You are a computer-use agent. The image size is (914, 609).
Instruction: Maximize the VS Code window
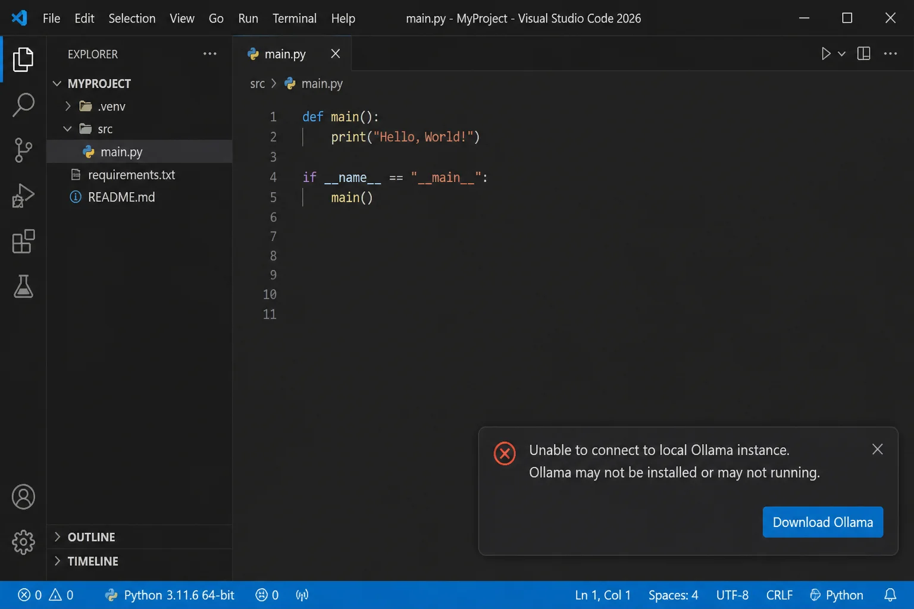point(847,18)
